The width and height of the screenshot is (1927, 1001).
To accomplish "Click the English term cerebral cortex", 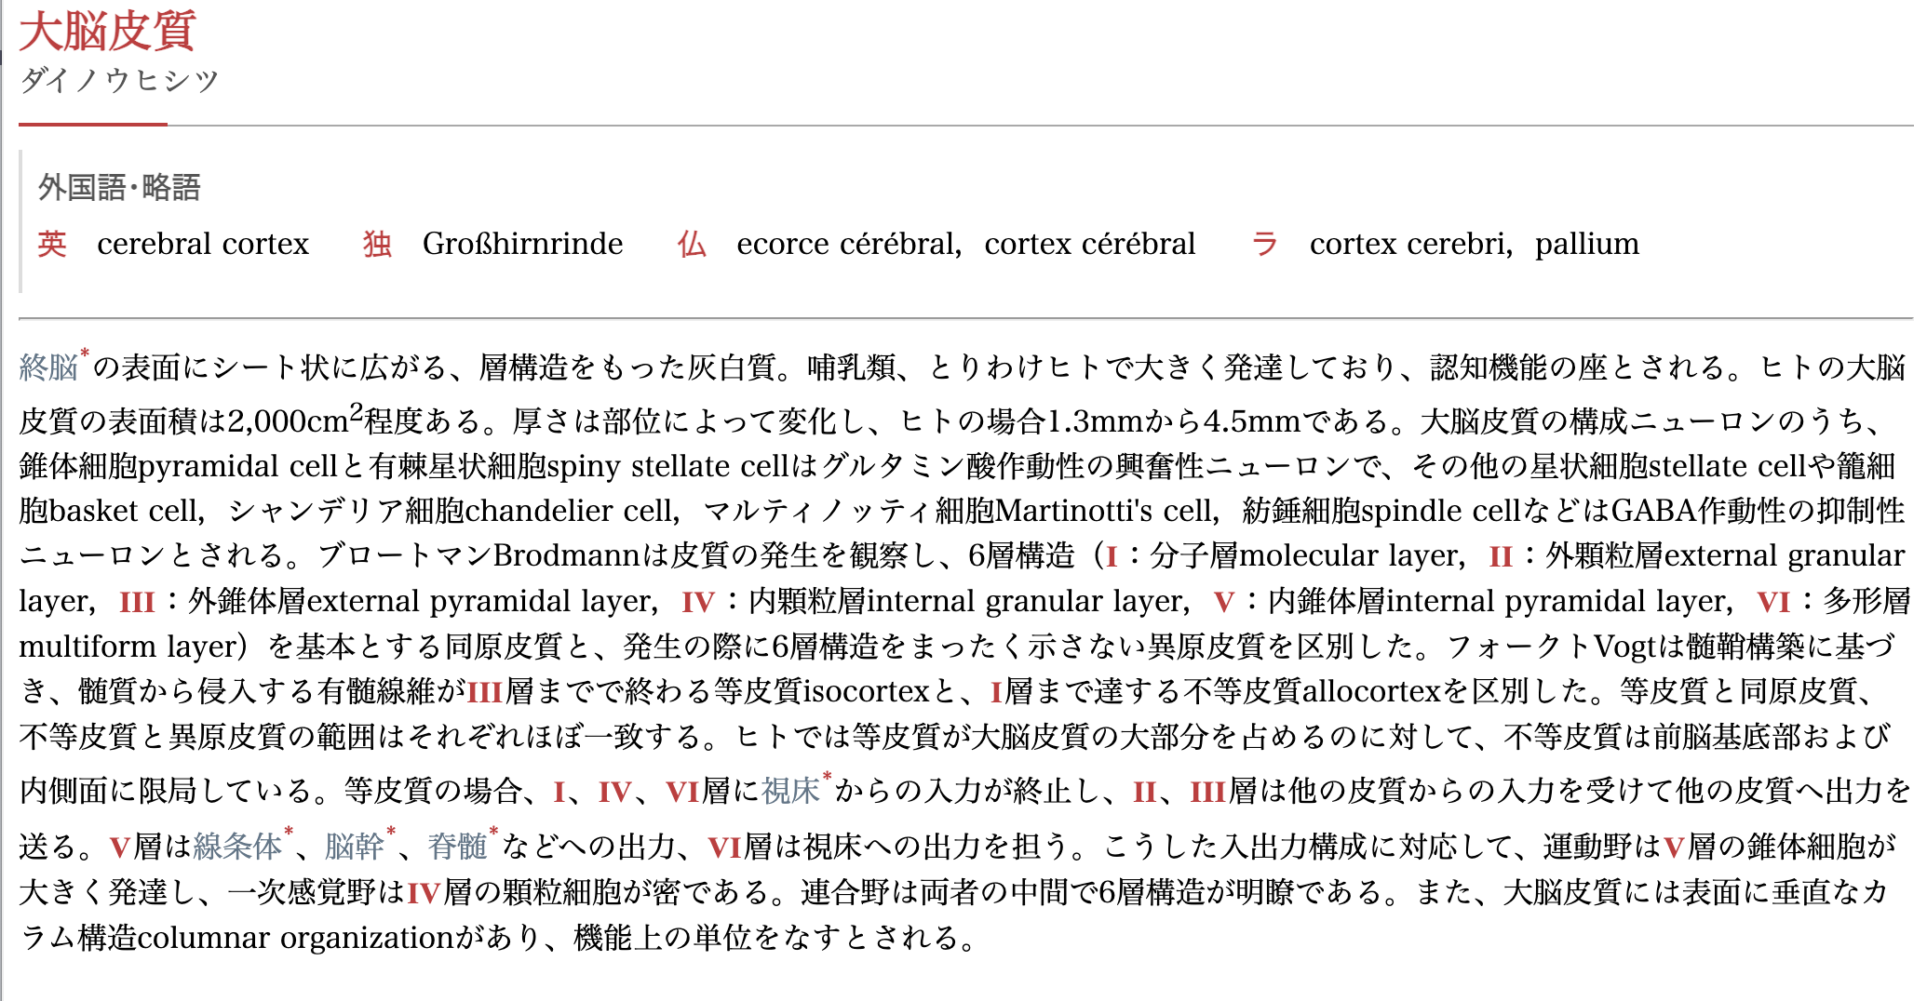I will click(203, 244).
